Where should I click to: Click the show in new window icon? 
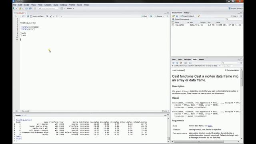point(23,16)
